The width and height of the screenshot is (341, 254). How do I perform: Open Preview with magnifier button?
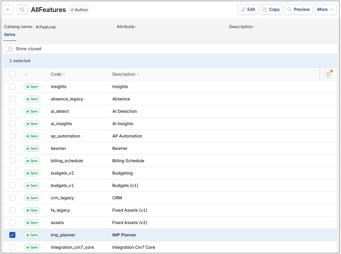[x=298, y=9]
